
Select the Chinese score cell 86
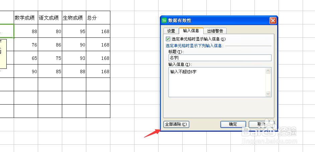coord(50,44)
